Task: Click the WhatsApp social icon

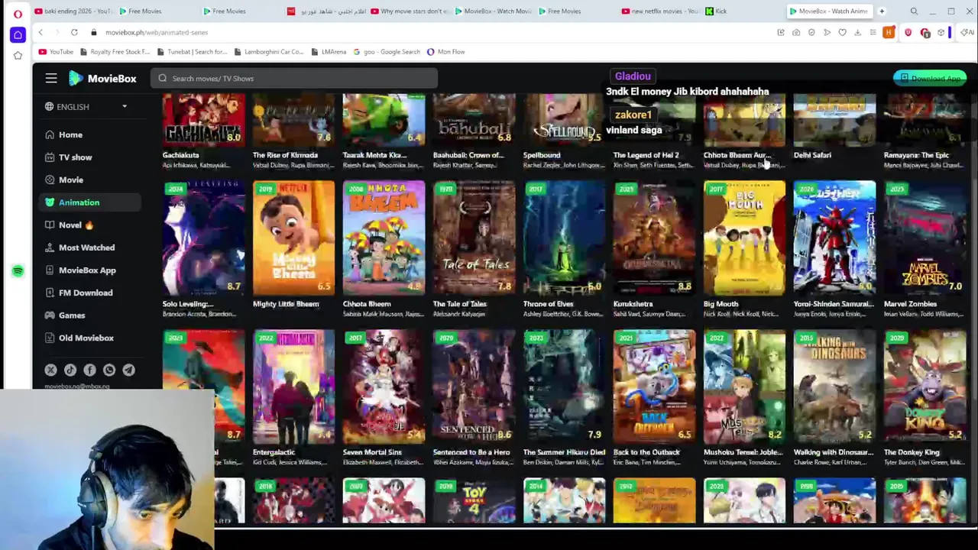Action: coord(109,370)
